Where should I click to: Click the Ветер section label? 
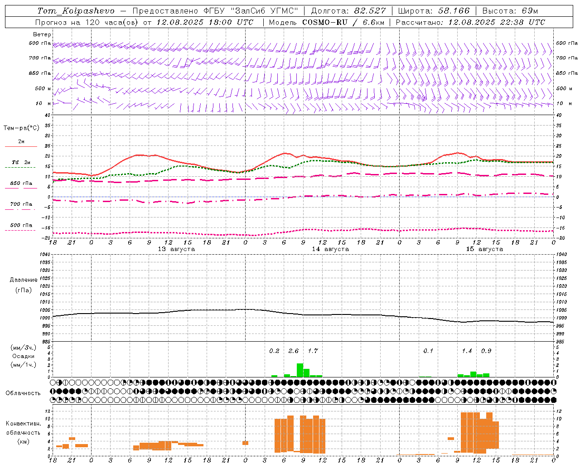(x=42, y=34)
